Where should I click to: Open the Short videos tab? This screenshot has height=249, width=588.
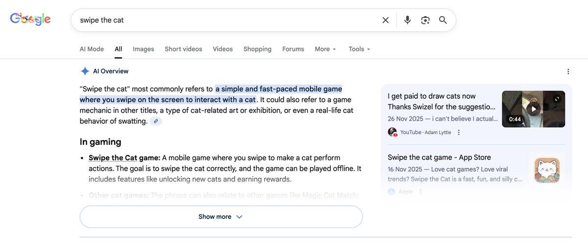[x=183, y=49]
